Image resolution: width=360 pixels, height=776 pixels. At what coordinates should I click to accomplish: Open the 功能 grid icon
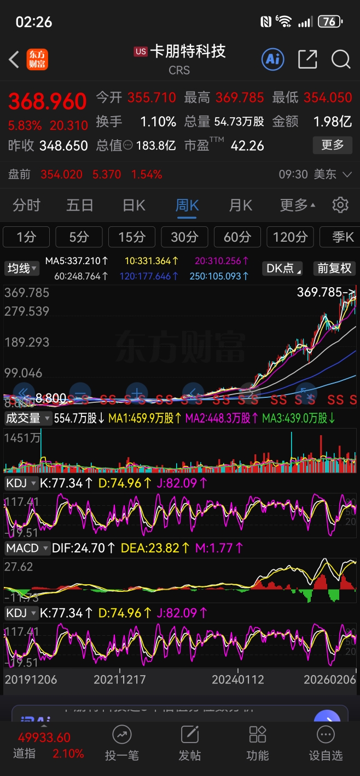click(x=258, y=734)
